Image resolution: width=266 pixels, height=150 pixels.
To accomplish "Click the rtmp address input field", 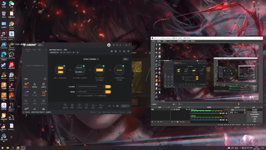I will (91, 87).
